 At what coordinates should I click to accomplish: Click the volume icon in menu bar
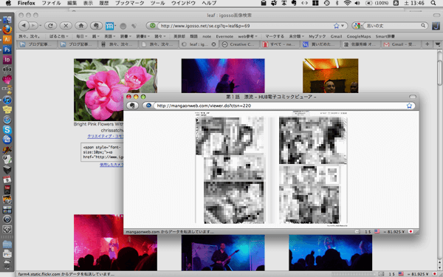click(x=357, y=3)
